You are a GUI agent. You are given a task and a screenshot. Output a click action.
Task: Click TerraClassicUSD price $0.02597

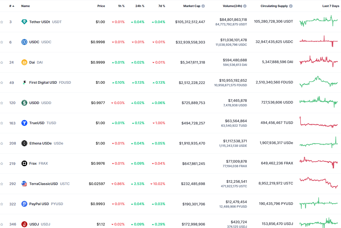click(97, 184)
